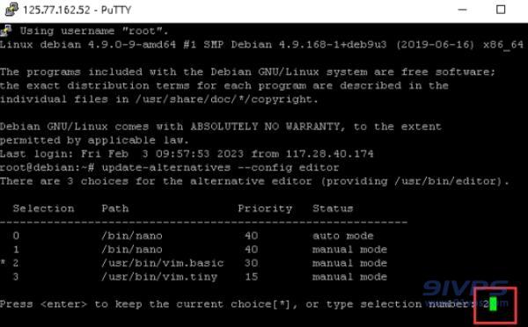Click the window title "125.77.162.52 - PuTTY"
This screenshot has width=528, height=327.
click(x=77, y=10)
